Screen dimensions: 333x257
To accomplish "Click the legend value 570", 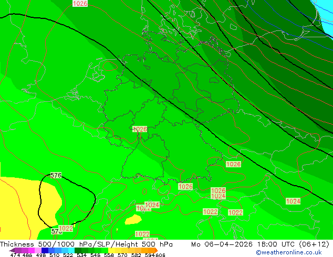I will [x=122, y=255].
